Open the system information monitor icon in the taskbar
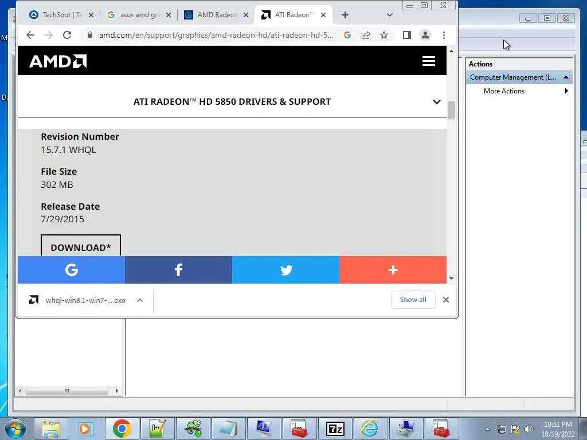Image resolution: width=587 pixels, height=440 pixels. coord(264,429)
